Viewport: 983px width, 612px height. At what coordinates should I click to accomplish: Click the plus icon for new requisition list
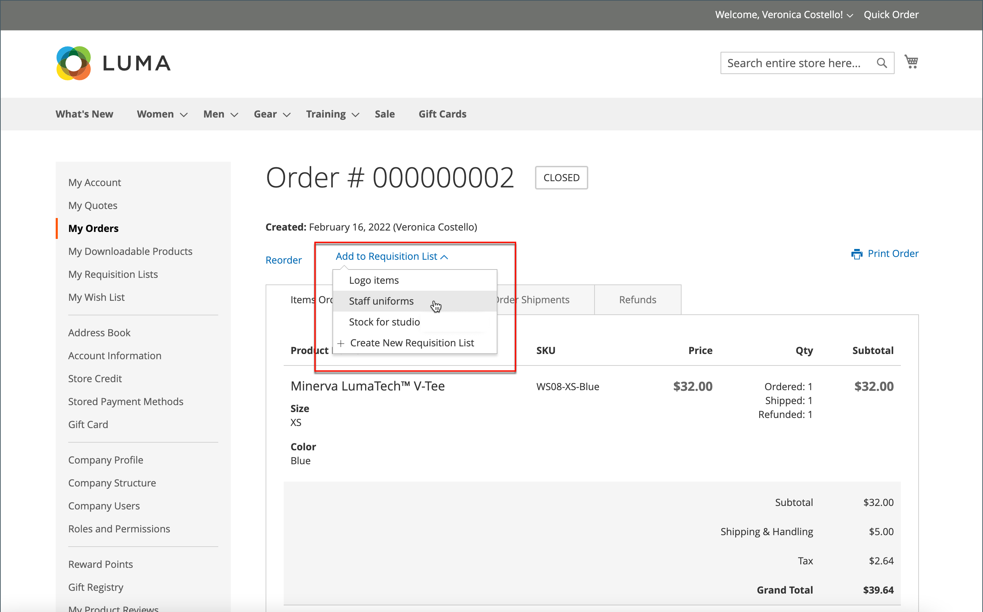(341, 343)
